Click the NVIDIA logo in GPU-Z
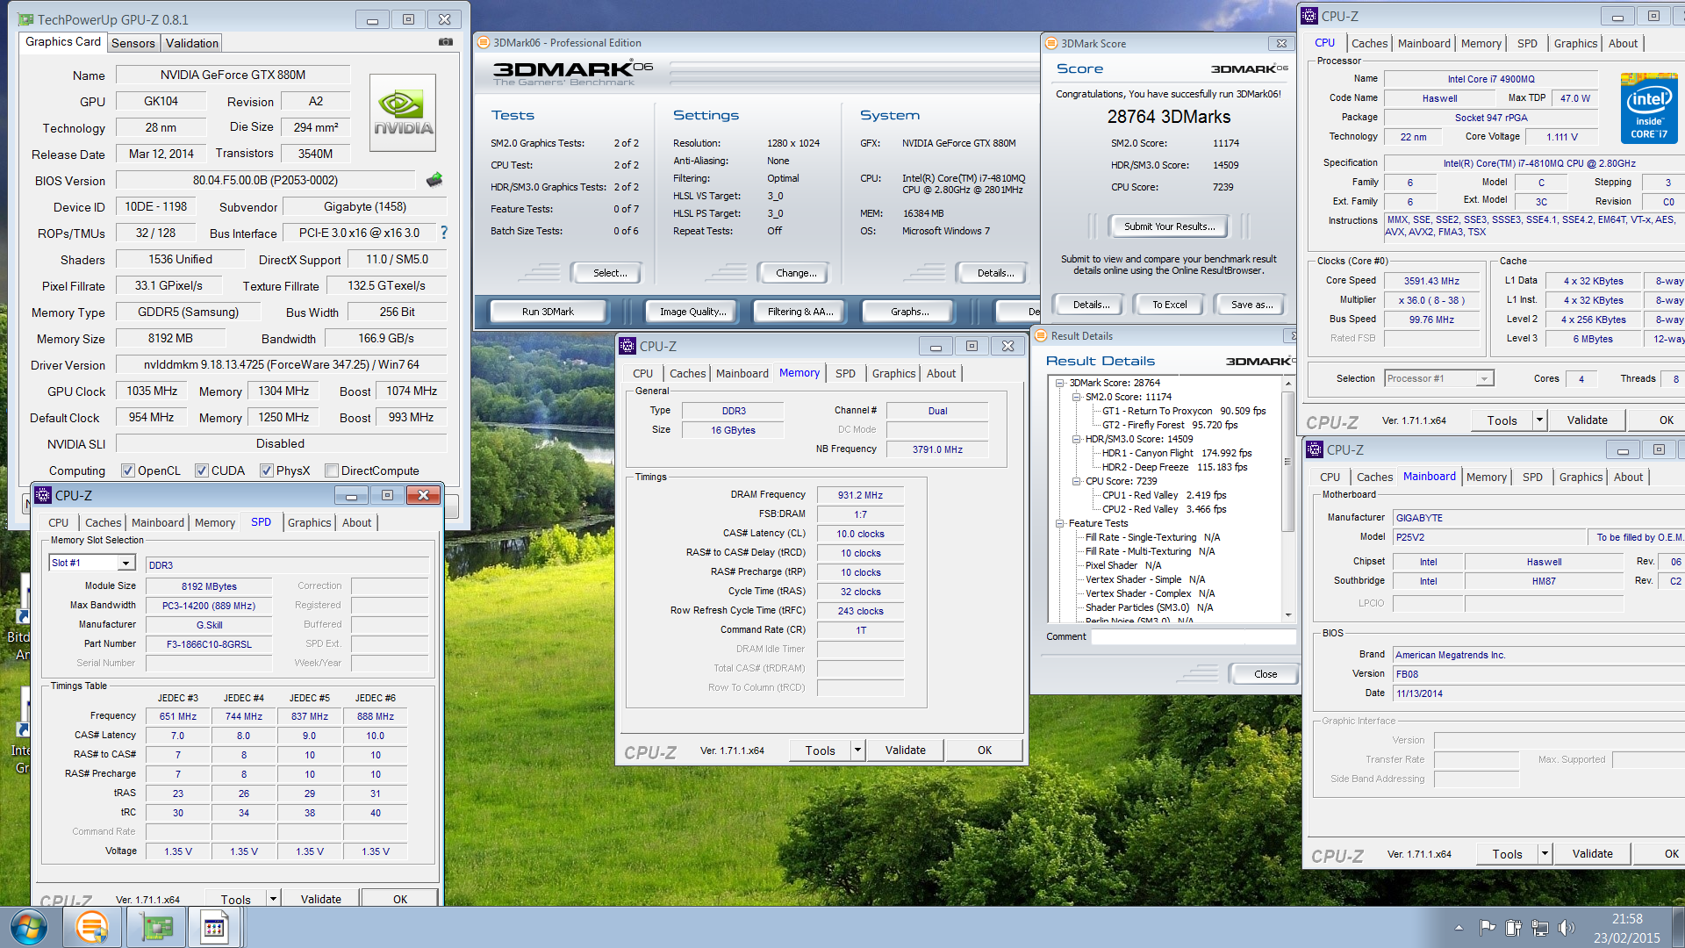This screenshot has width=1685, height=948. [403, 113]
